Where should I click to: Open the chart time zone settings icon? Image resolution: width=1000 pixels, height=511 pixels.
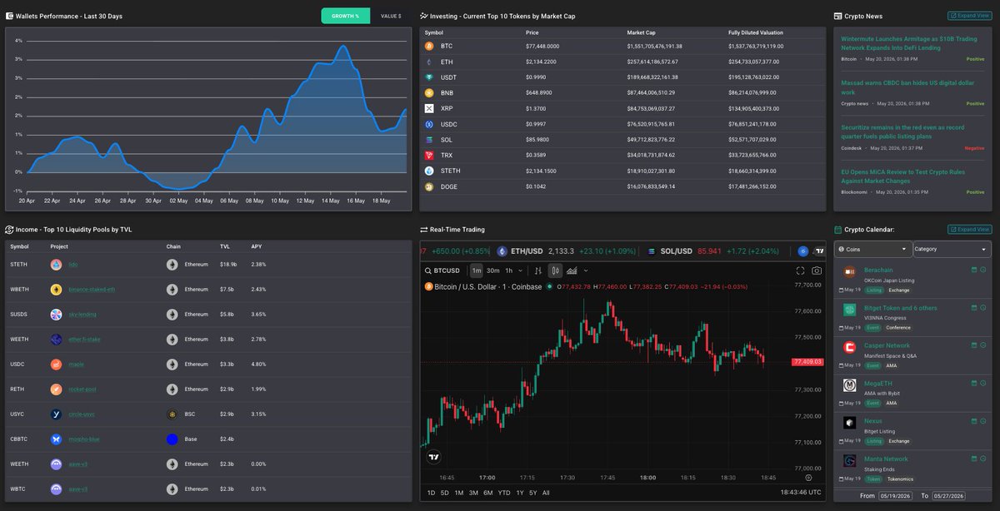coord(808,478)
